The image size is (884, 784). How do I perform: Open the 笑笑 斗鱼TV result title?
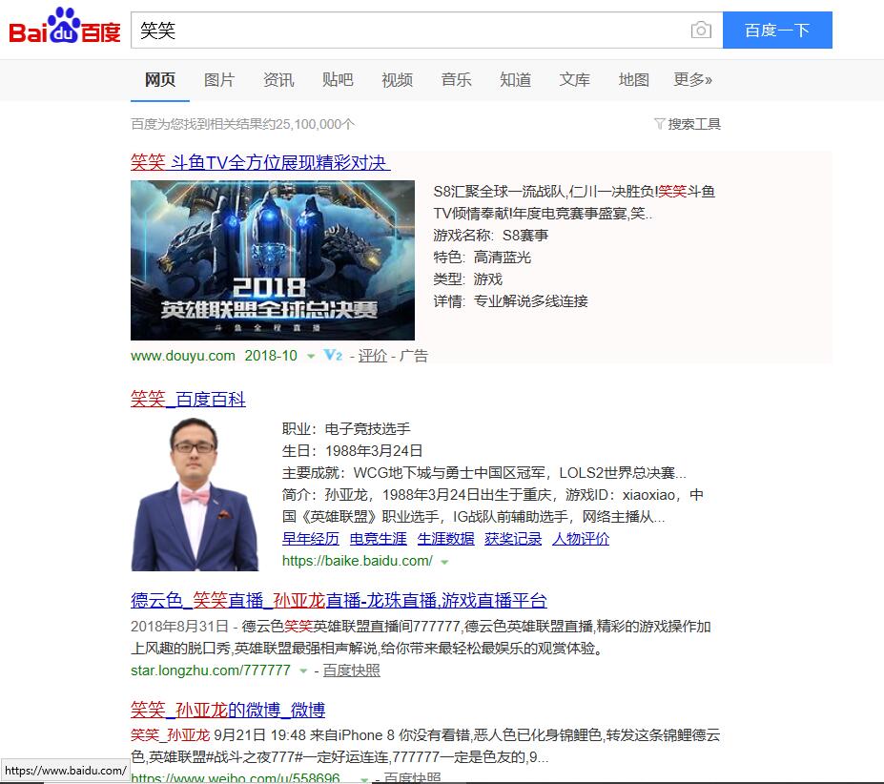(x=260, y=162)
